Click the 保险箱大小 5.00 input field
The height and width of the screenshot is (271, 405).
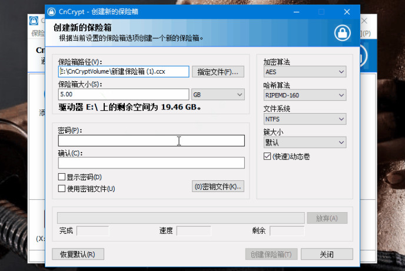click(124, 94)
